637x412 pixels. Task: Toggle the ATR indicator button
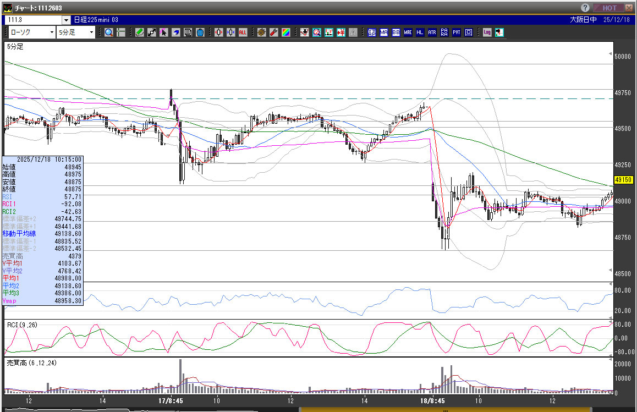click(432, 32)
